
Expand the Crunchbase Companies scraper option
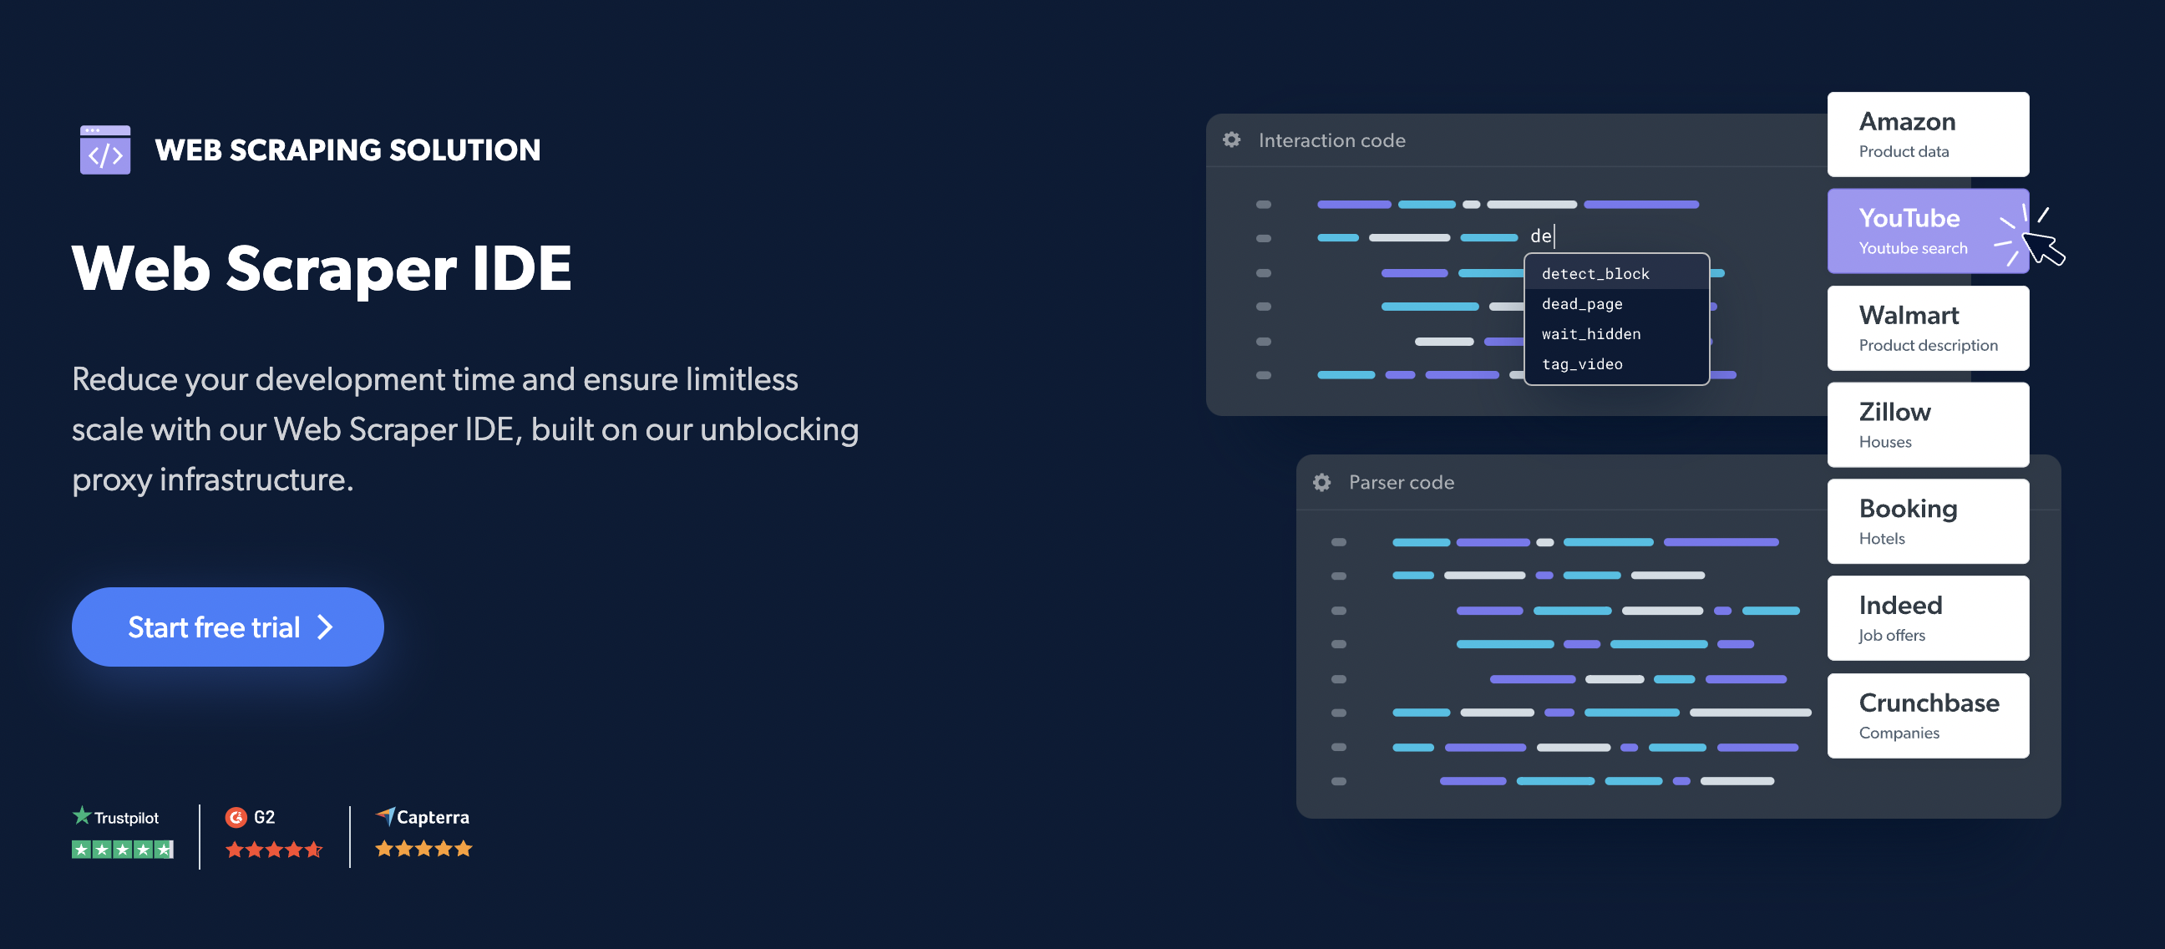coord(1926,714)
